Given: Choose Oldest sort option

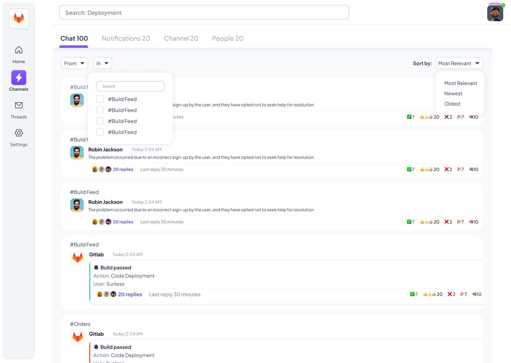Looking at the screenshot, I should coord(452,103).
